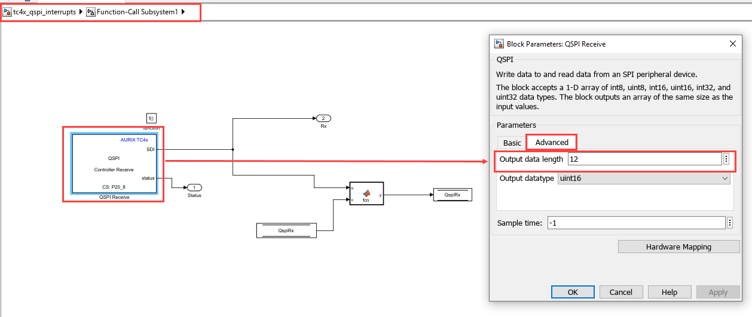Confirm the dialog with OK
Image resolution: width=752 pixels, height=317 pixels.
click(x=573, y=292)
